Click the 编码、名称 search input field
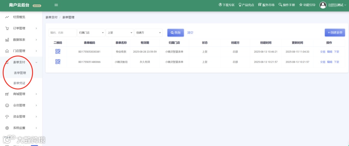 (63, 32)
